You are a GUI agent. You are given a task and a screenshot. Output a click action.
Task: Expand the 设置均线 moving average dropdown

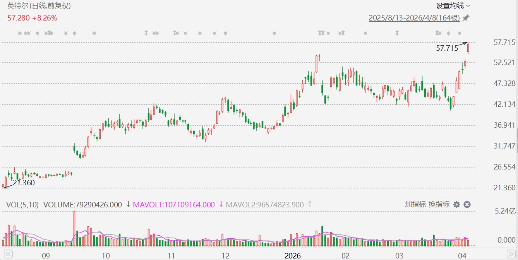pyautogui.click(x=453, y=6)
